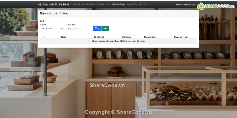This screenshot has height=118, width=237.
Task: Open the POS menu item
Action: [x=108, y=4]
